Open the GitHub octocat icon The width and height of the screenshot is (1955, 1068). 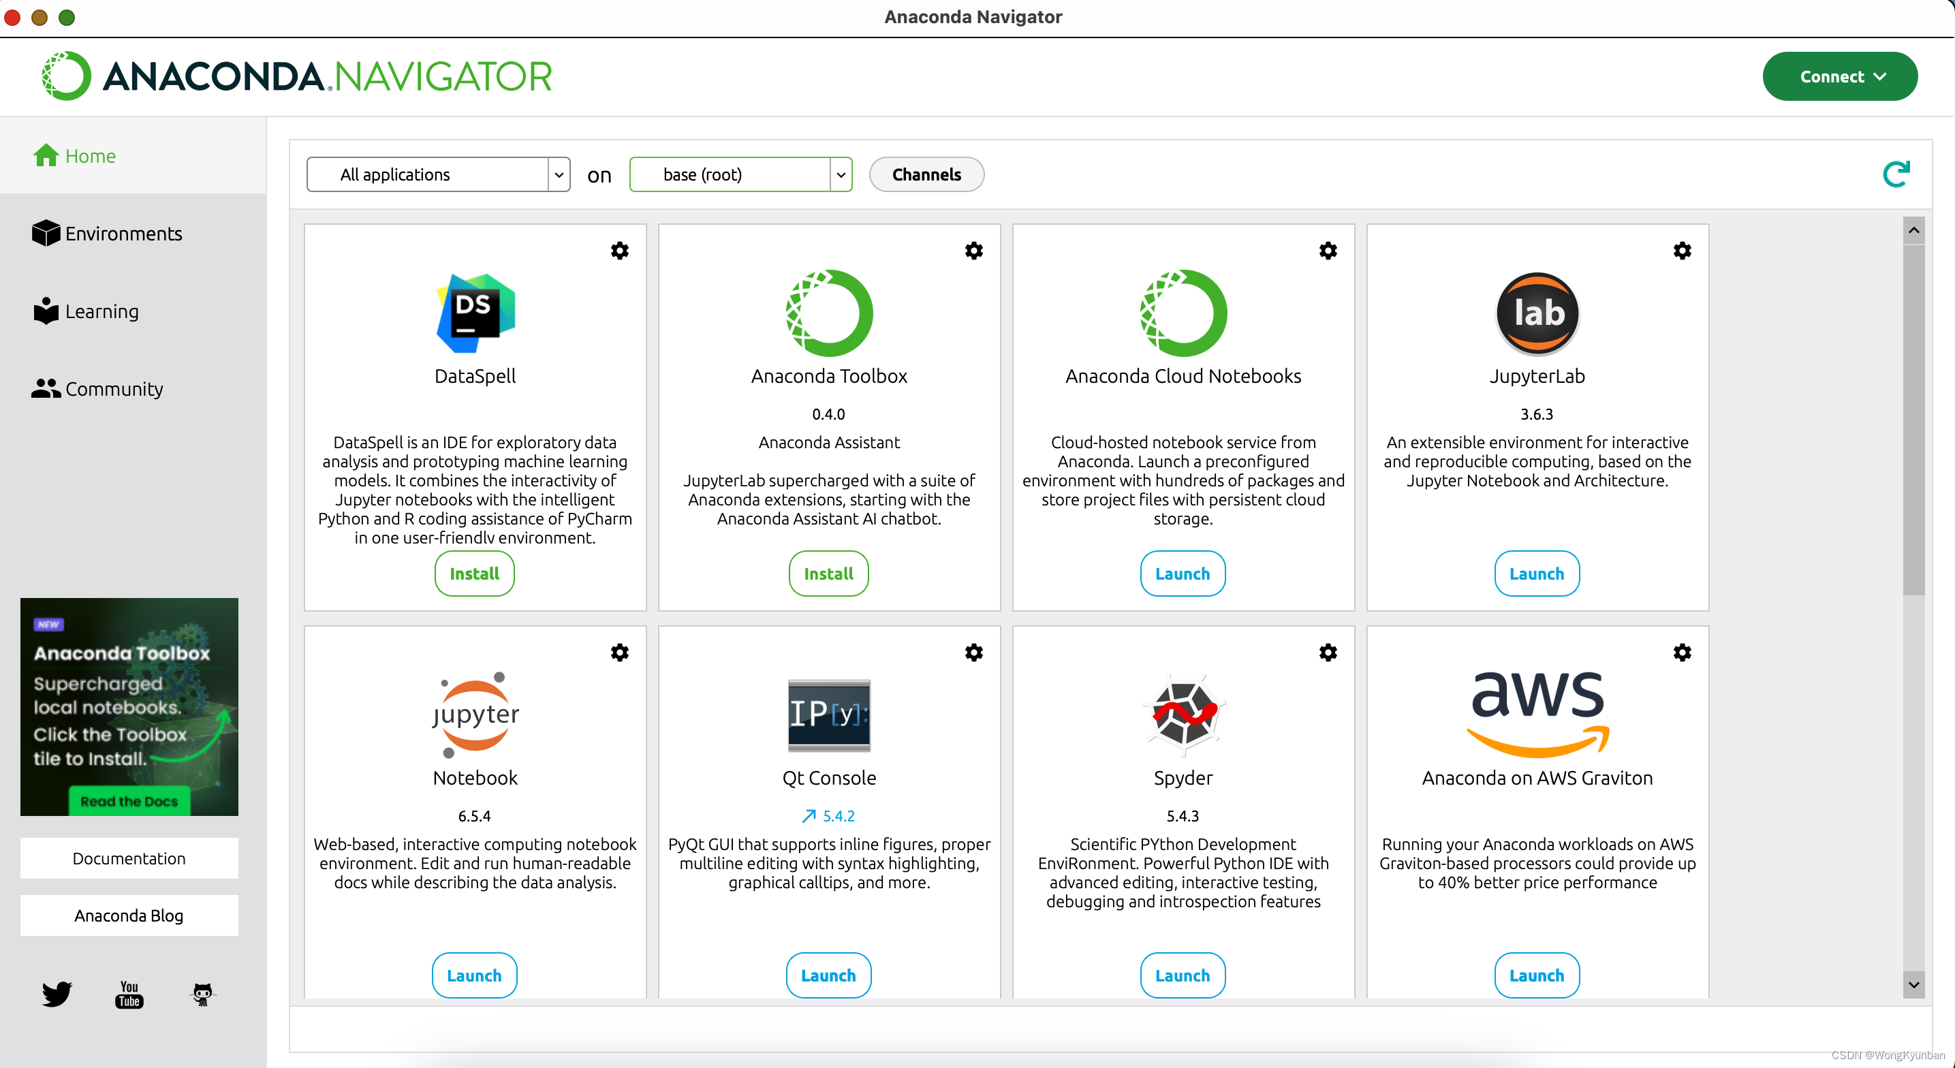coord(202,994)
